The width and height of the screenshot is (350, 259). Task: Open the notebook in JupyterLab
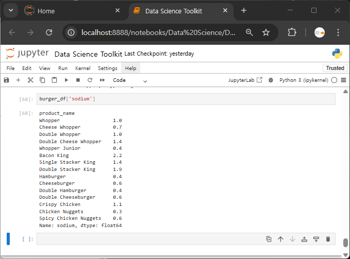[245, 80]
